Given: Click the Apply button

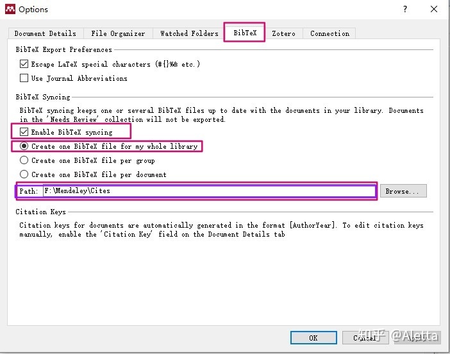Looking at the screenshot, I should point(417,337).
